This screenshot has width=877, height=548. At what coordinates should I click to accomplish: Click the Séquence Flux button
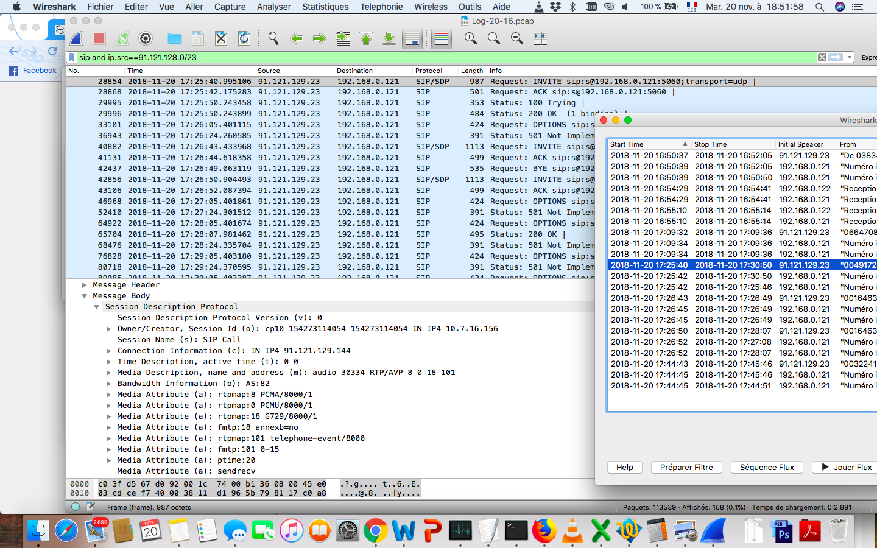(767, 467)
